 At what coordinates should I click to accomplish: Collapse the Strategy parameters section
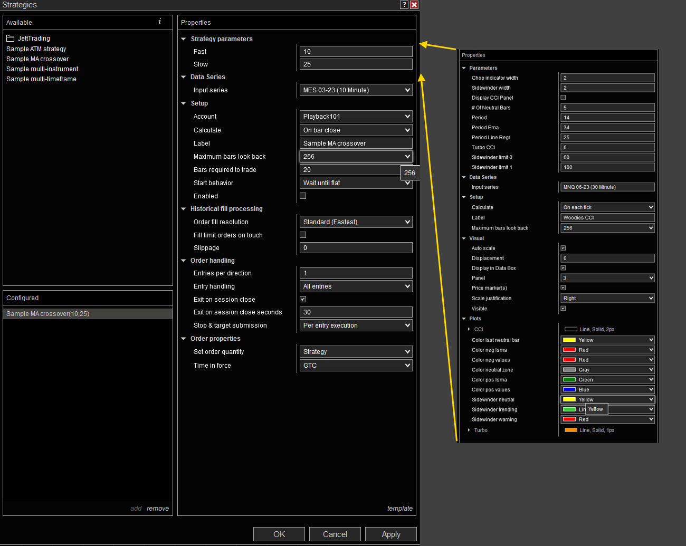[x=184, y=39]
